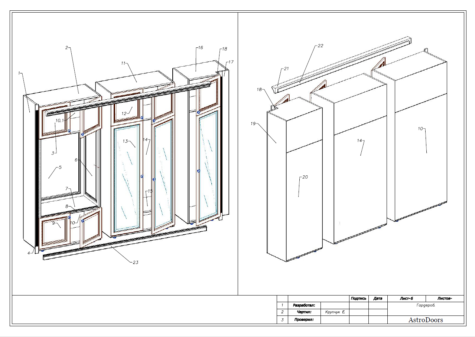
Task: Click the 'Разработал:' row label
Action: click(x=304, y=305)
